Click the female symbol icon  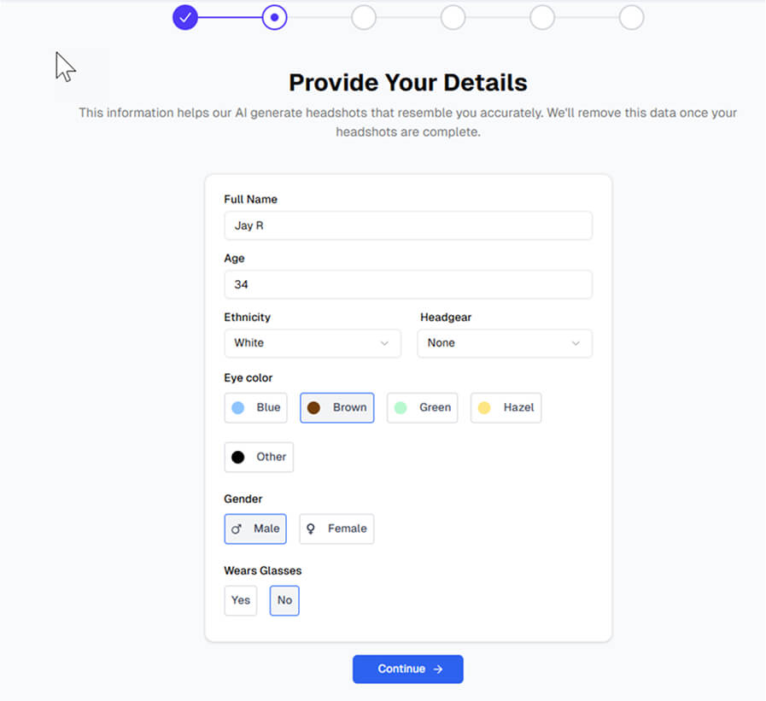(x=313, y=529)
